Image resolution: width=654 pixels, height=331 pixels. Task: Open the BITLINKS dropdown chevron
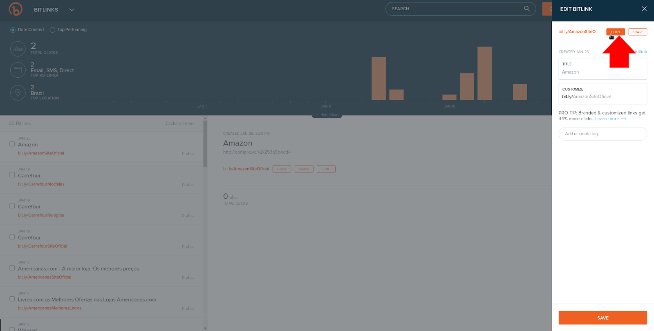[72, 10]
